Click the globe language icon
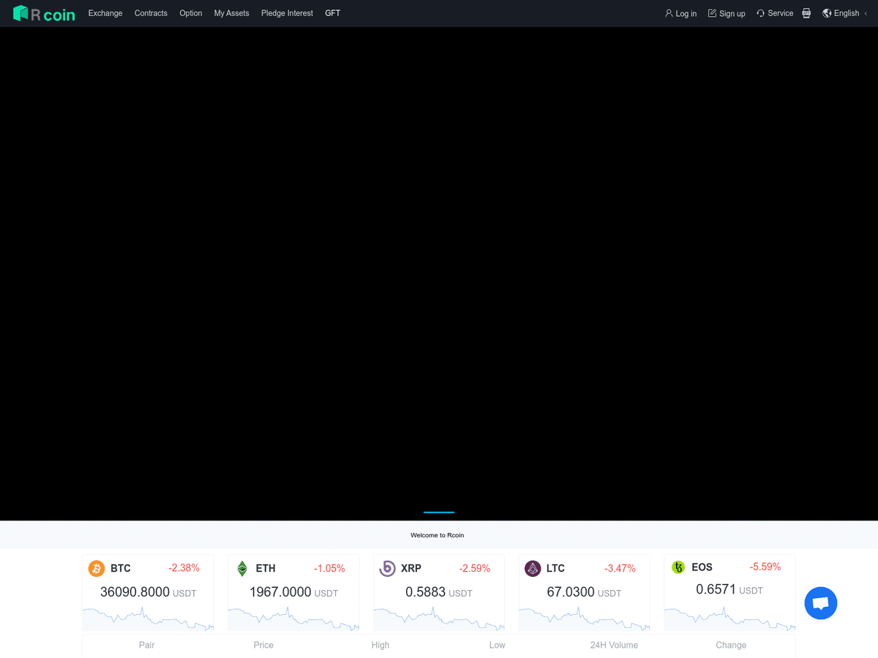 click(x=827, y=13)
